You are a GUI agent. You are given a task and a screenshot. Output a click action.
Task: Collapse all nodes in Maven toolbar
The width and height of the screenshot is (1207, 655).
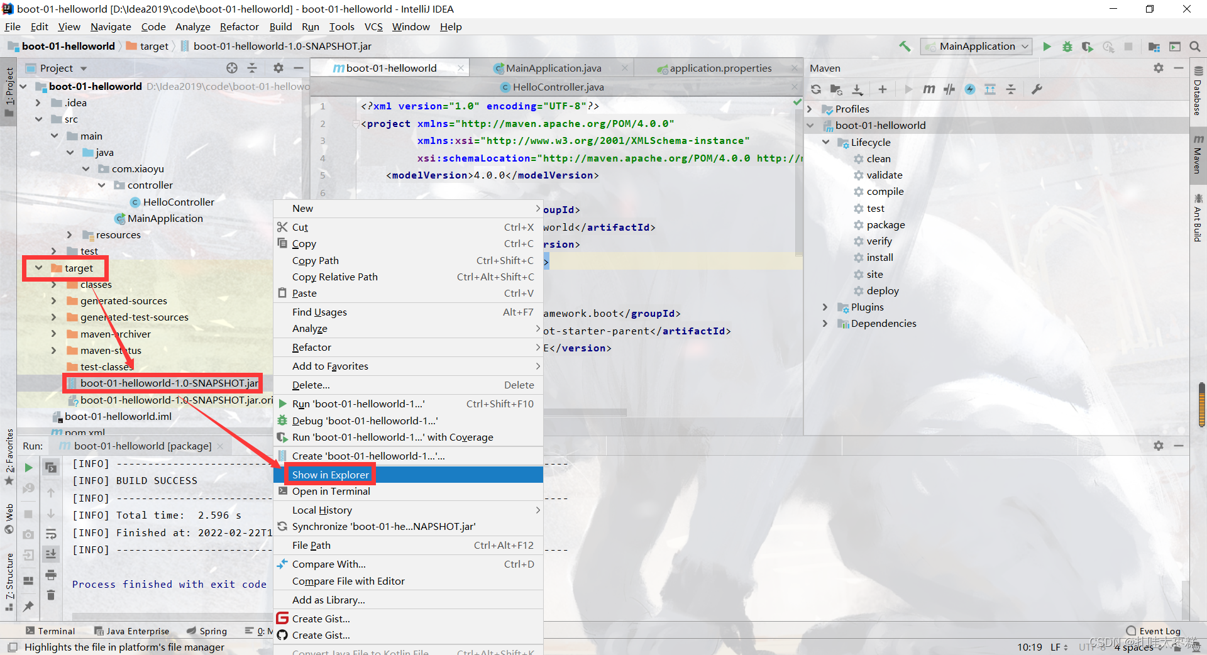tap(1011, 89)
